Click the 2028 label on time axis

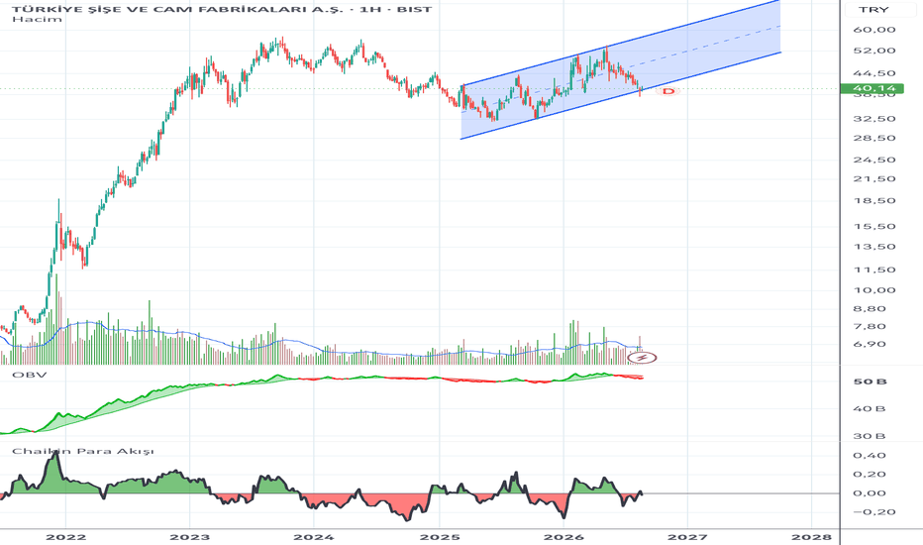pyautogui.click(x=812, y=537)
